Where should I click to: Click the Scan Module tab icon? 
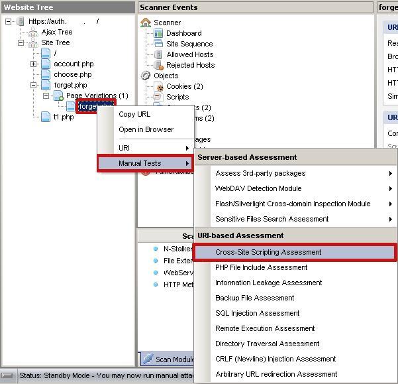point(148,359)
